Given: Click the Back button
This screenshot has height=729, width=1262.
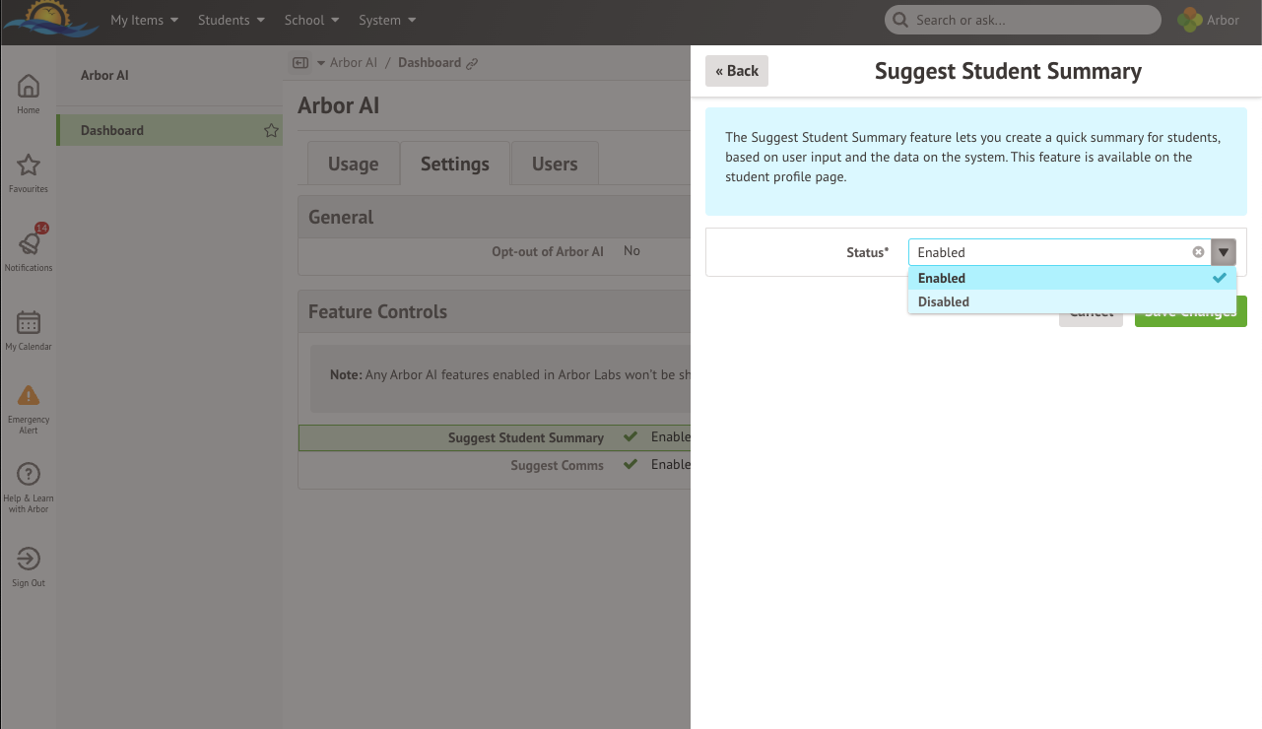Looking at the screenshot, I should [x=736, y=70].
